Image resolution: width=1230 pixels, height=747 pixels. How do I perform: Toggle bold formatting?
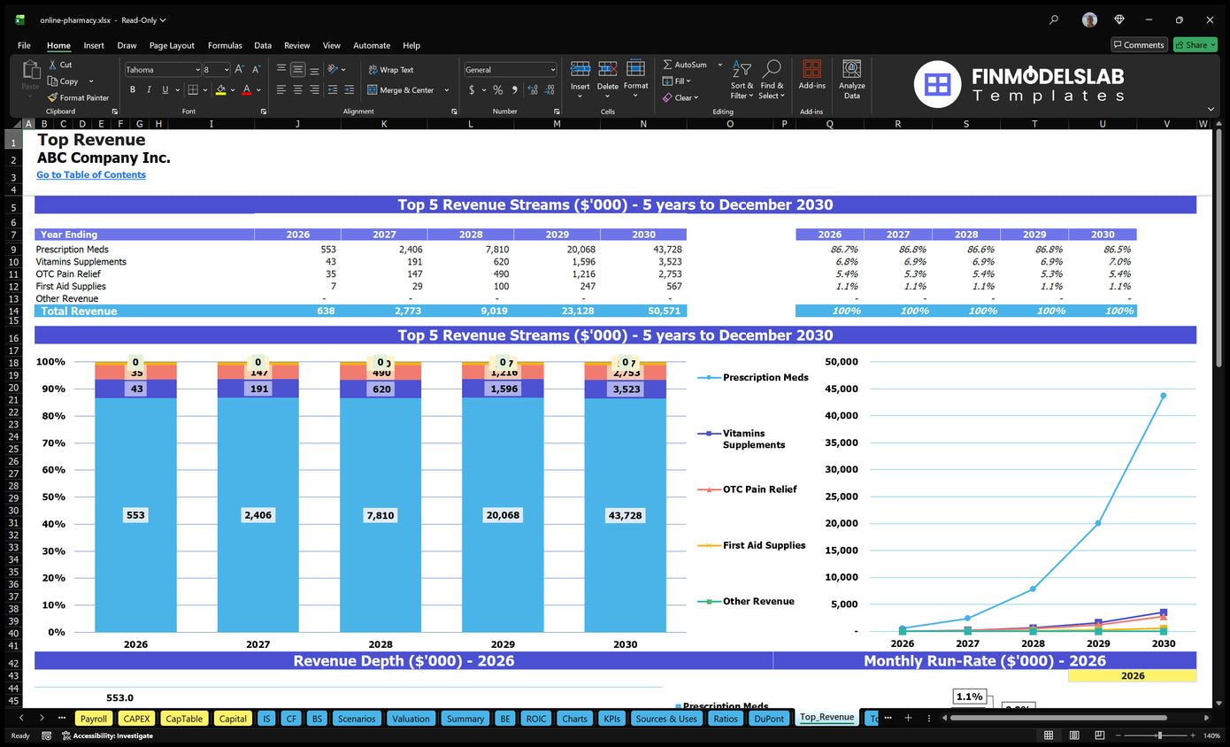pos(132,89)
